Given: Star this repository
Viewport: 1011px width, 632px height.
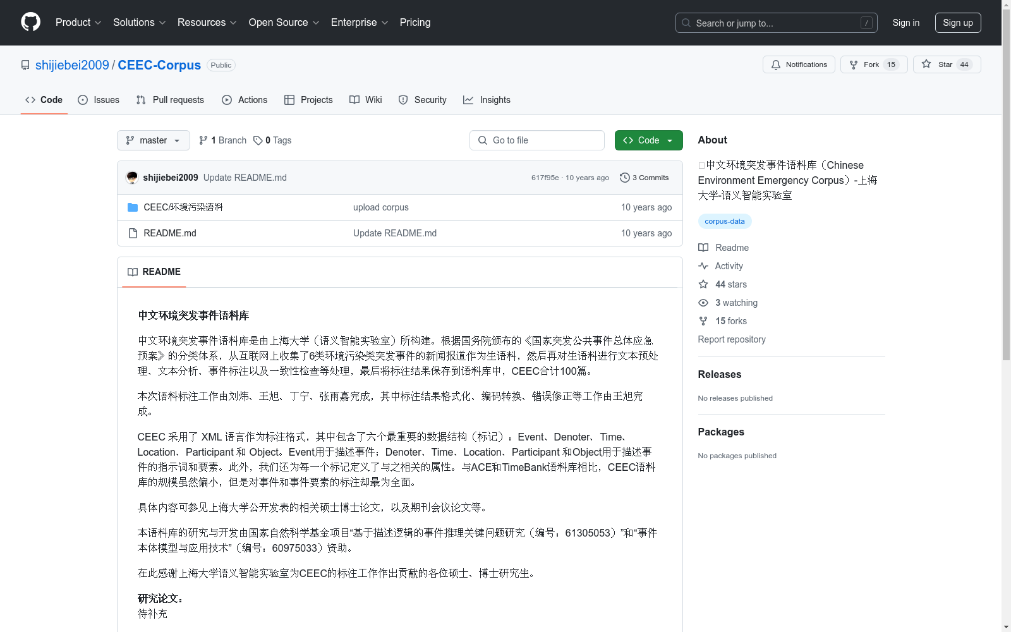Looking at the screenshot, I should click(947, 64).
